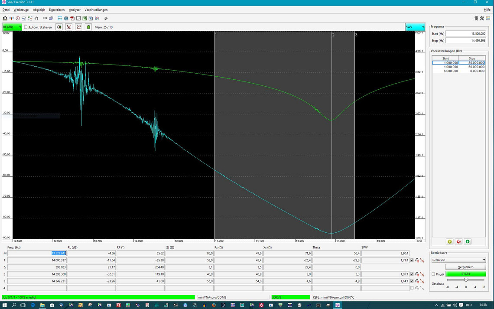This screenshot has width=494, height=309.
Task: Click the crossed-axes scale icon button
Action: (68, 27)
